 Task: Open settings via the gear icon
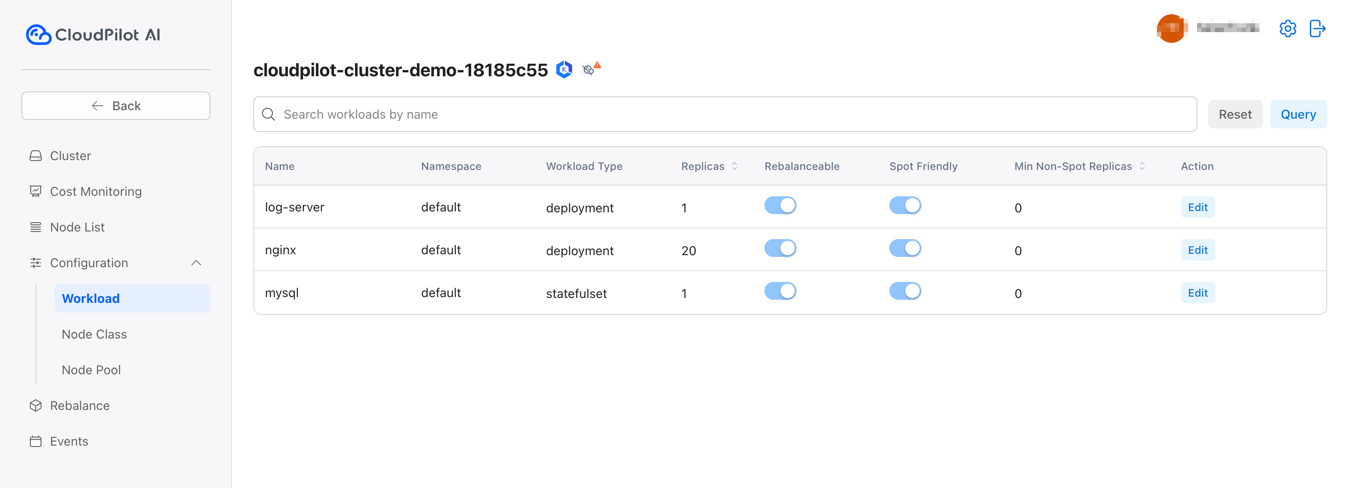tap(1288, 29)
